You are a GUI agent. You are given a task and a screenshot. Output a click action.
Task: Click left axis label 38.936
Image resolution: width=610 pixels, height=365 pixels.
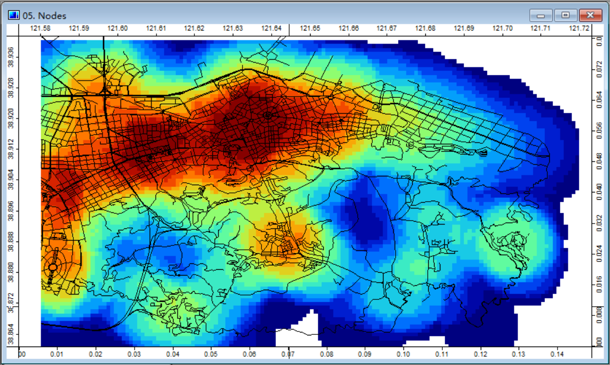[12, 57]
